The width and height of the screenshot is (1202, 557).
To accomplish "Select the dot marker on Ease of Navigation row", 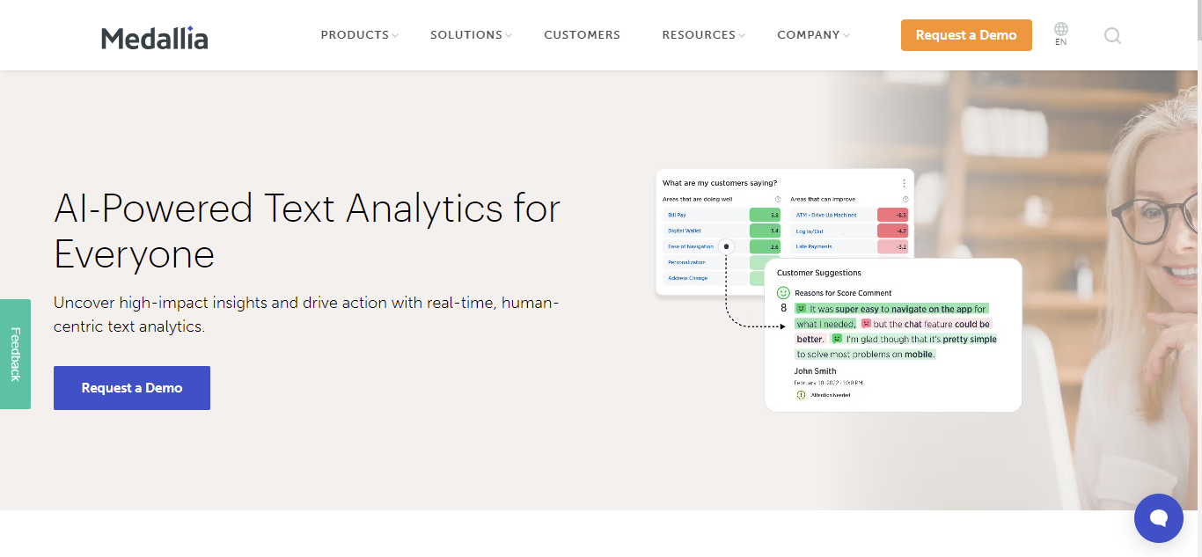I will 727,246.
